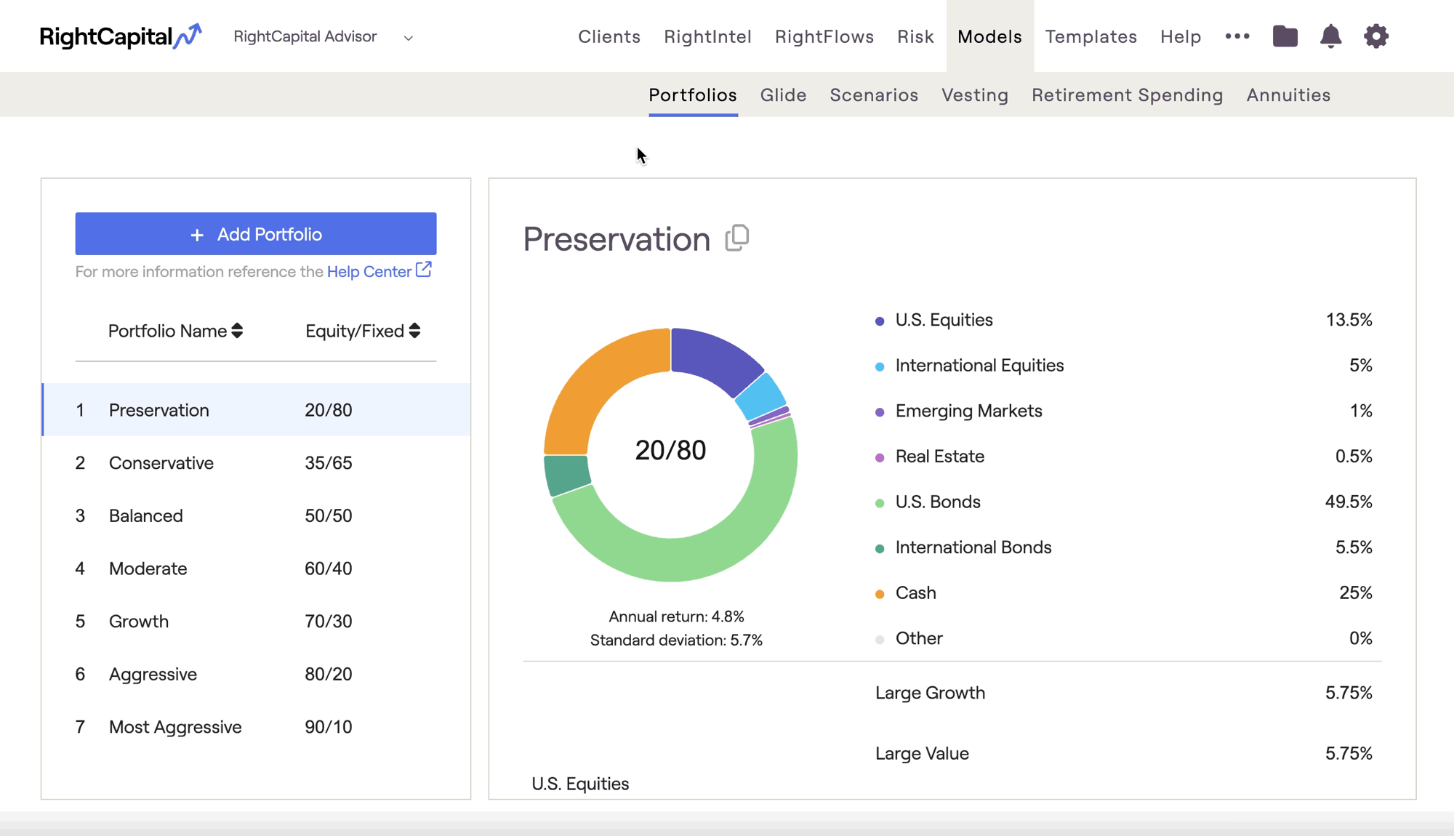
Task: Select the Most Aggressive portfolio row
Action: [x=256, y=727]
